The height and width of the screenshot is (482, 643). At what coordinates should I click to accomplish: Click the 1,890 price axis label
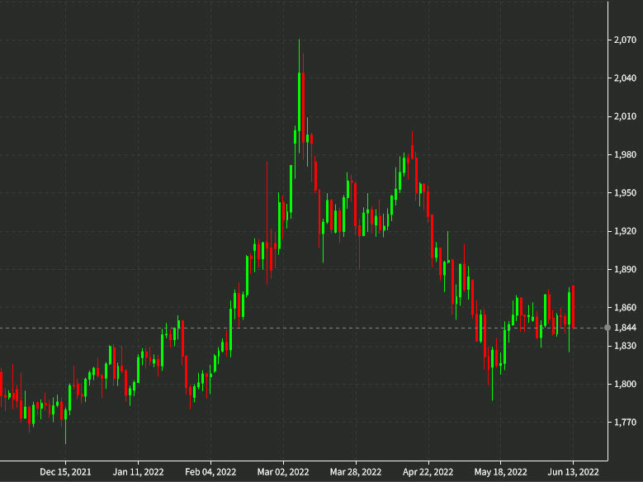pos(625,270)
